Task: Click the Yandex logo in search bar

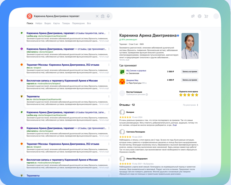Action: pos(30,16)
